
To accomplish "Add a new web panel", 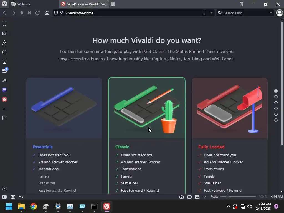I will [4, 118].
